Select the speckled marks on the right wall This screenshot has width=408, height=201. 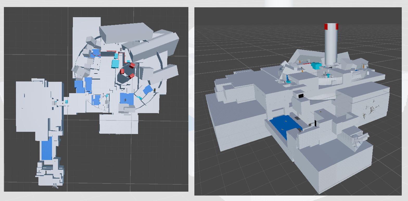[x=371, y=108]
